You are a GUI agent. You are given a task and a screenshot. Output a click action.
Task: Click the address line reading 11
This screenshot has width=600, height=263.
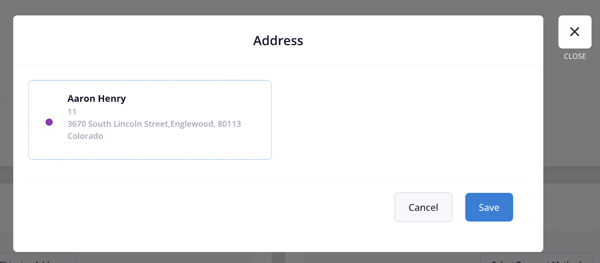[72, 112]
